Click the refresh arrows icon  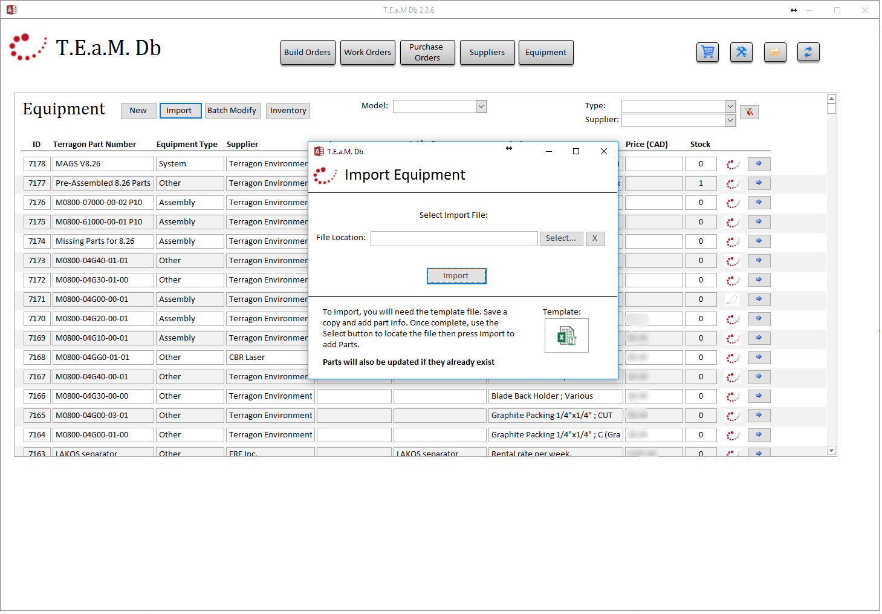pyautogui.click(x=808, y=53)
